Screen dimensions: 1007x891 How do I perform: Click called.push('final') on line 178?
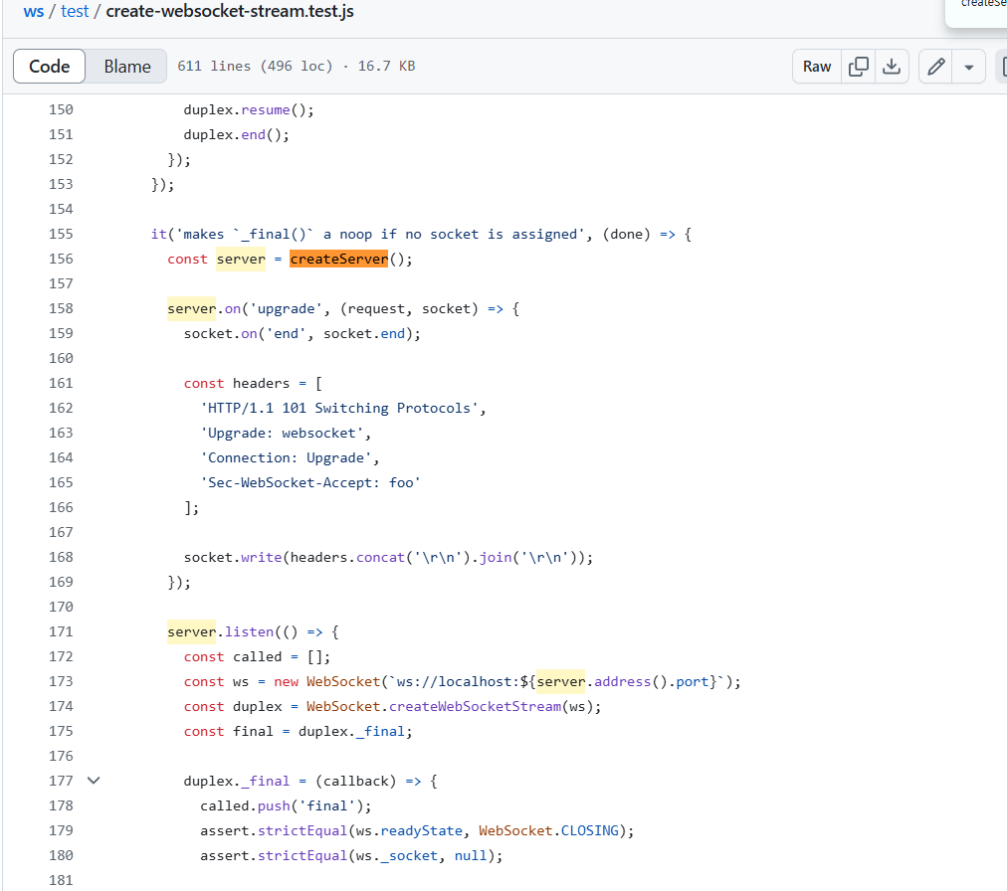[x=286, y=805]
